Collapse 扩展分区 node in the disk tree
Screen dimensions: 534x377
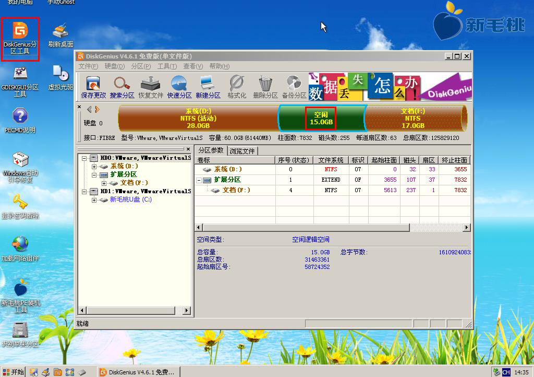(94, 175)
